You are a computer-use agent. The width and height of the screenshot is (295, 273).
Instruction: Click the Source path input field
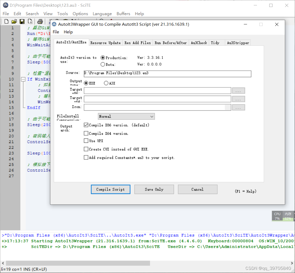167,74
